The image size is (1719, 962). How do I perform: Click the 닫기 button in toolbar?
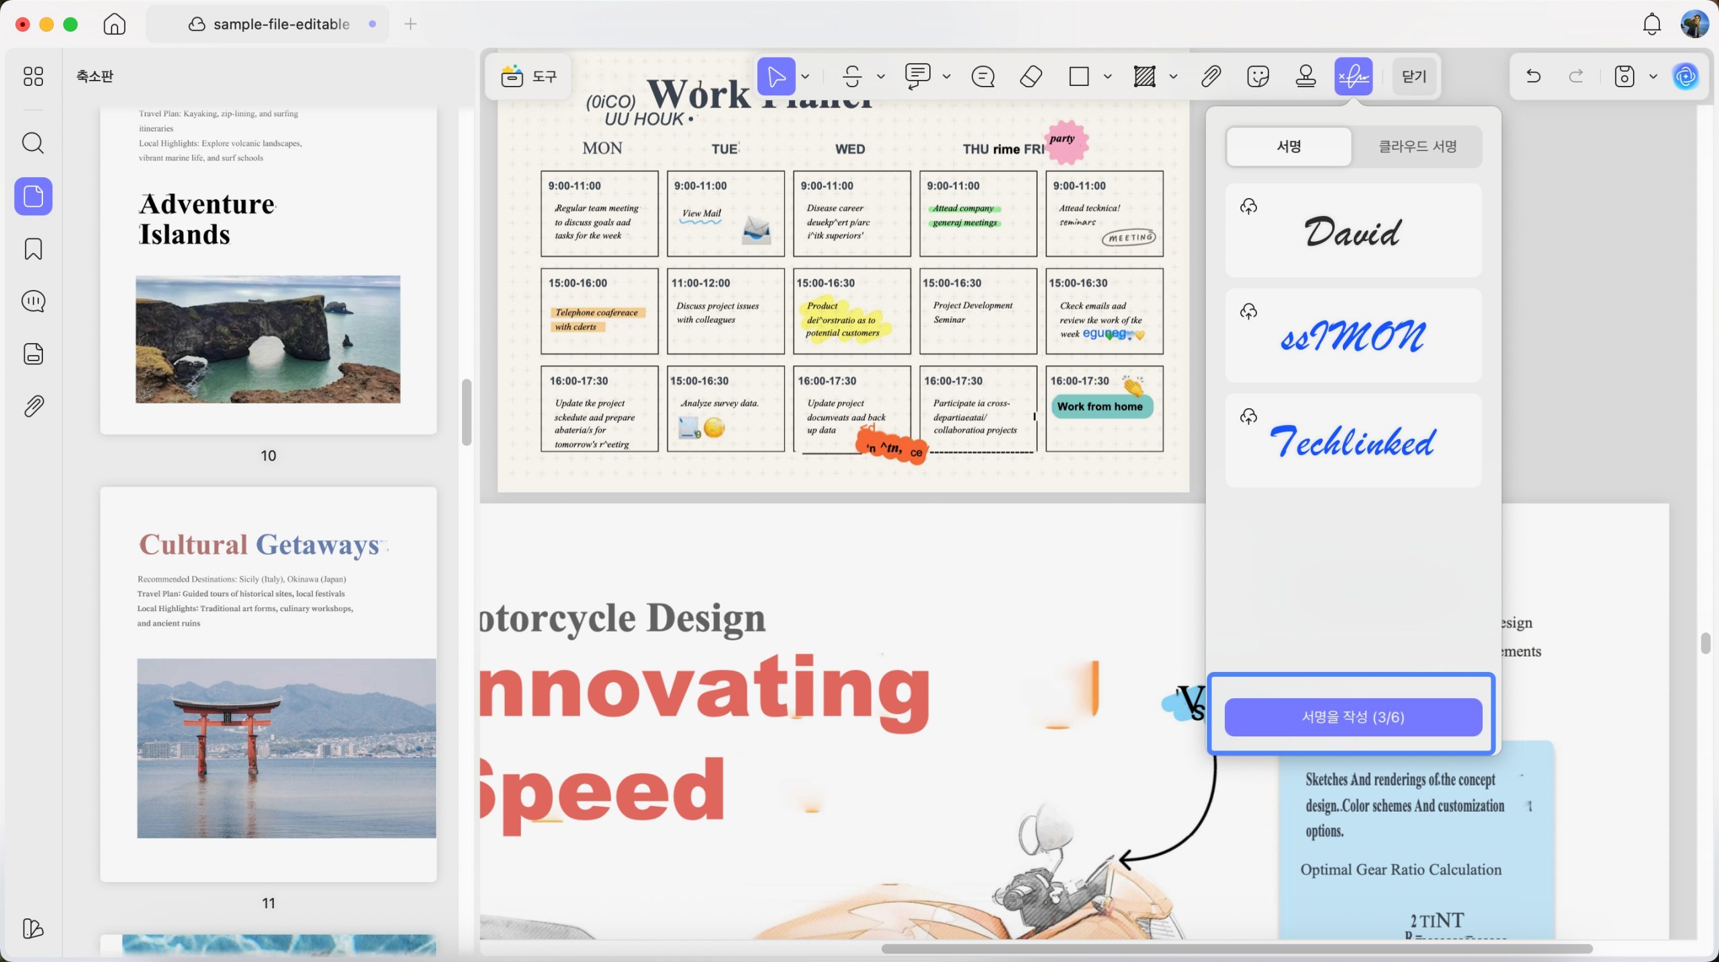point(1414,77)
